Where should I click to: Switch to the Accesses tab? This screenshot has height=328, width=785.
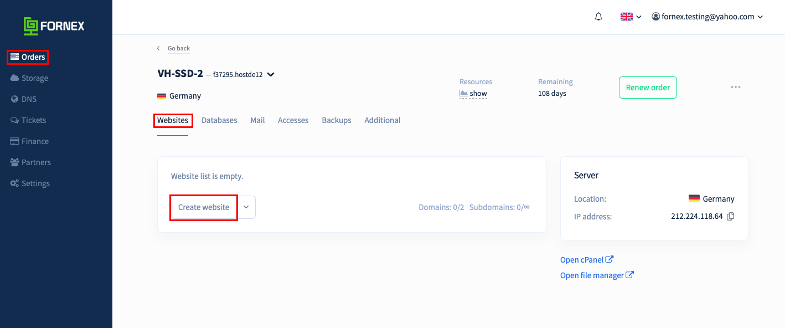tap(293, 120)
